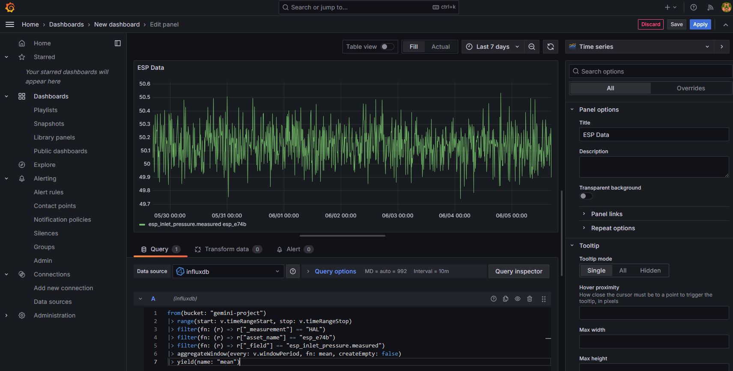Screen dimensions: 733x371
Task: Toggle Transparent background switch
Action: pyautogui.click(x=586, y=196)
